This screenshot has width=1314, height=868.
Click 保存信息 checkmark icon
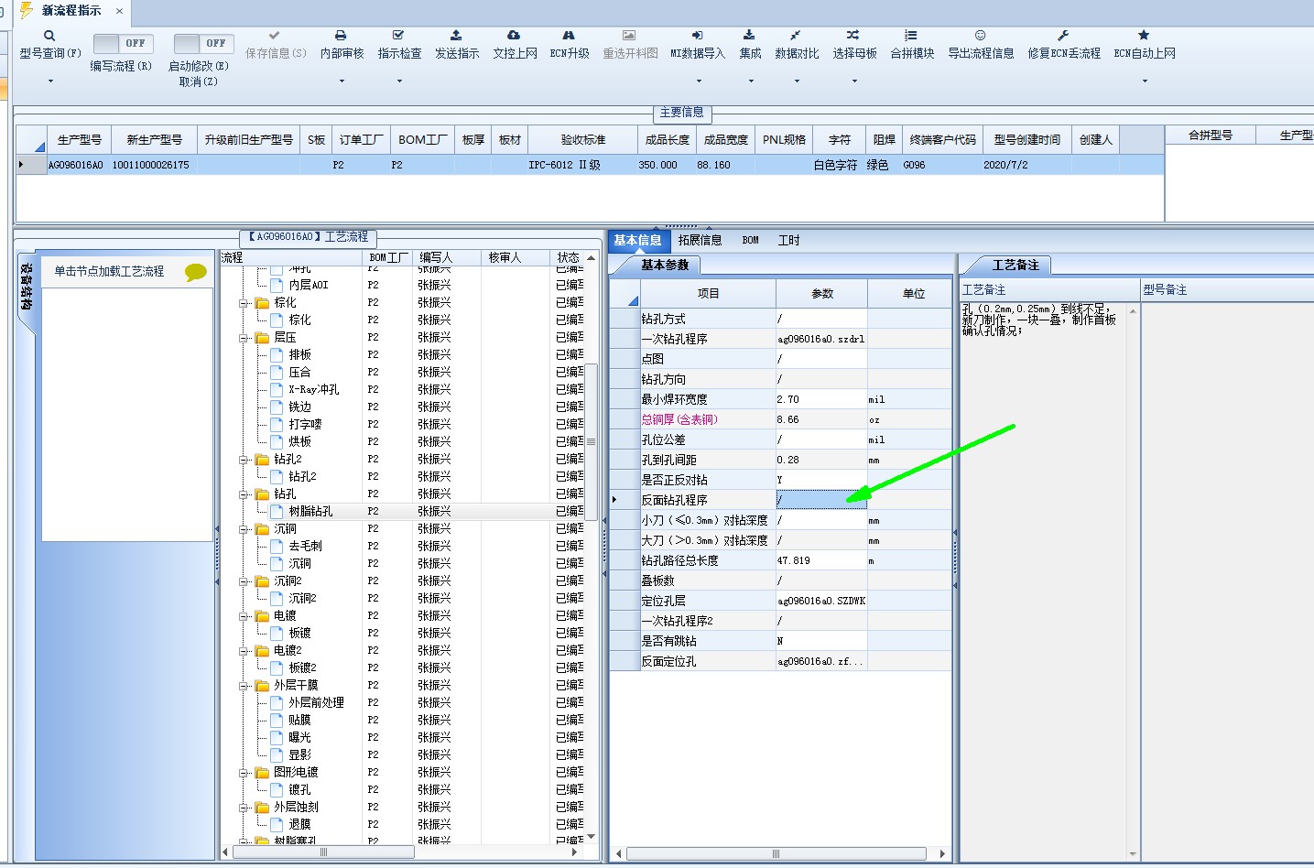[x=275, y=36]
